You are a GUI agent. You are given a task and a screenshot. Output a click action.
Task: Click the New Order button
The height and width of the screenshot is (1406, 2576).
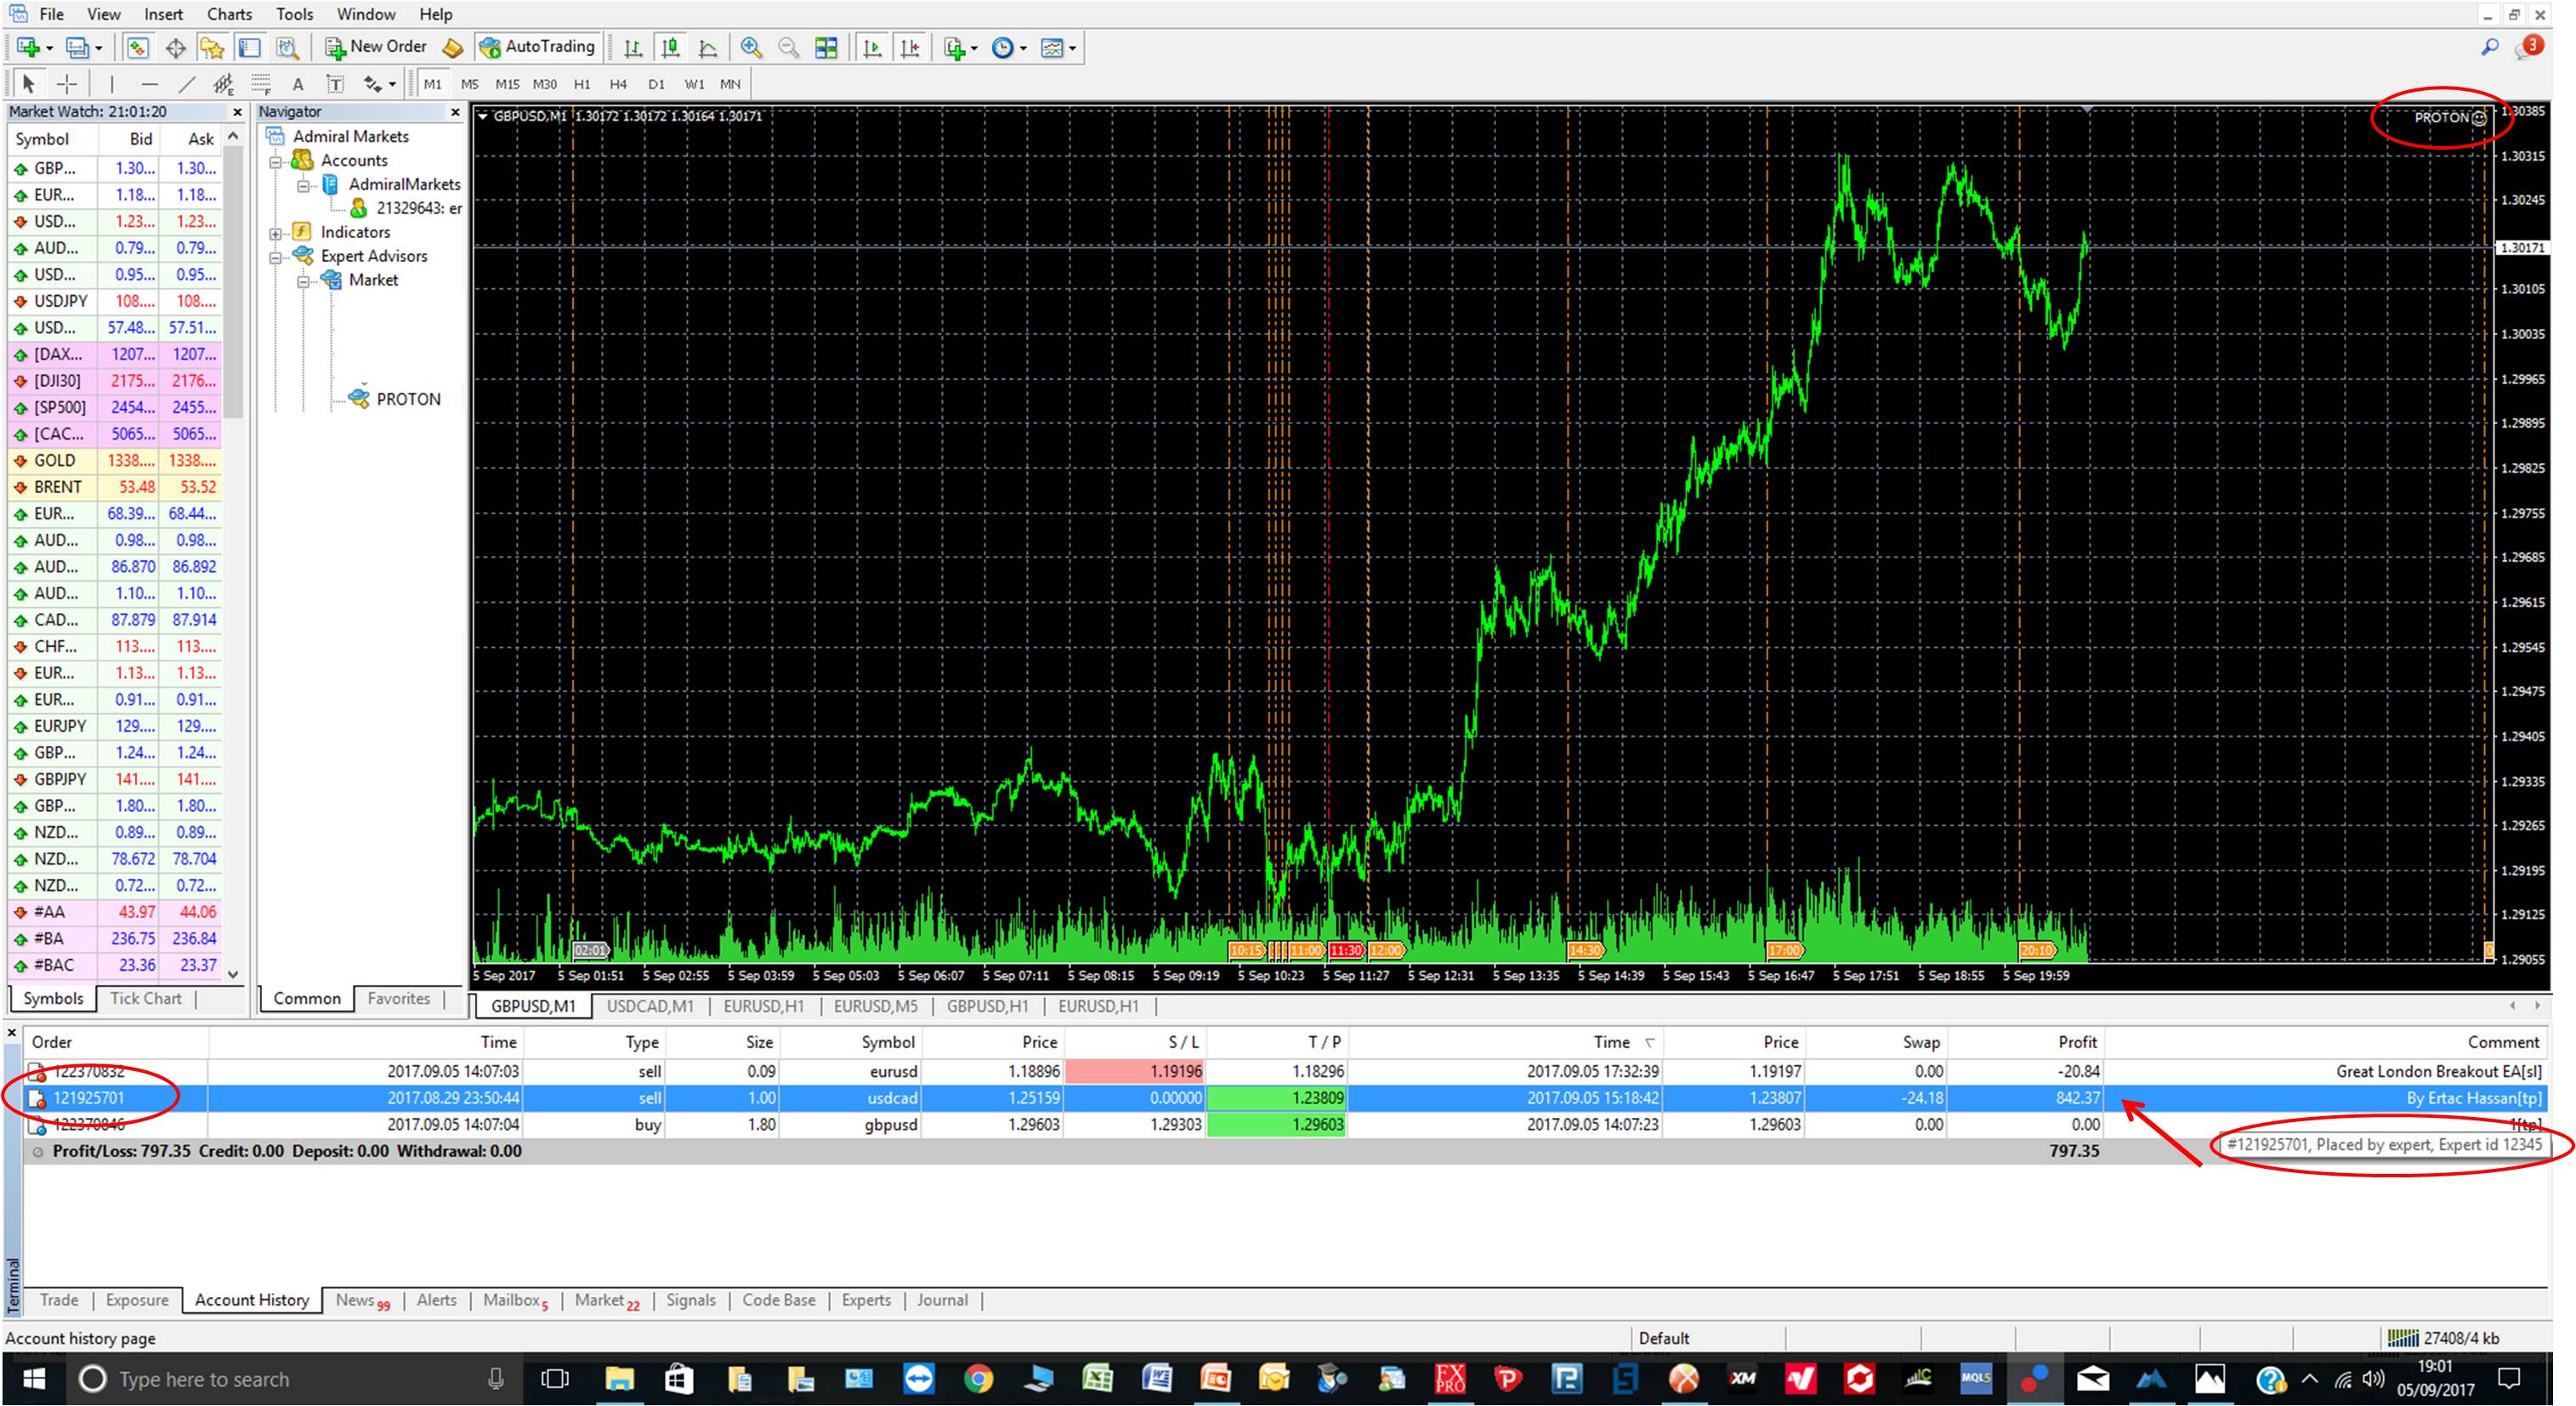pyautogui.click(x=377, y=47)
